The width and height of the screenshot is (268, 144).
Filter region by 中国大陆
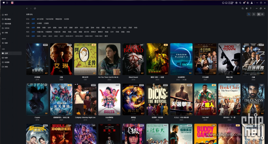[40, 32]
